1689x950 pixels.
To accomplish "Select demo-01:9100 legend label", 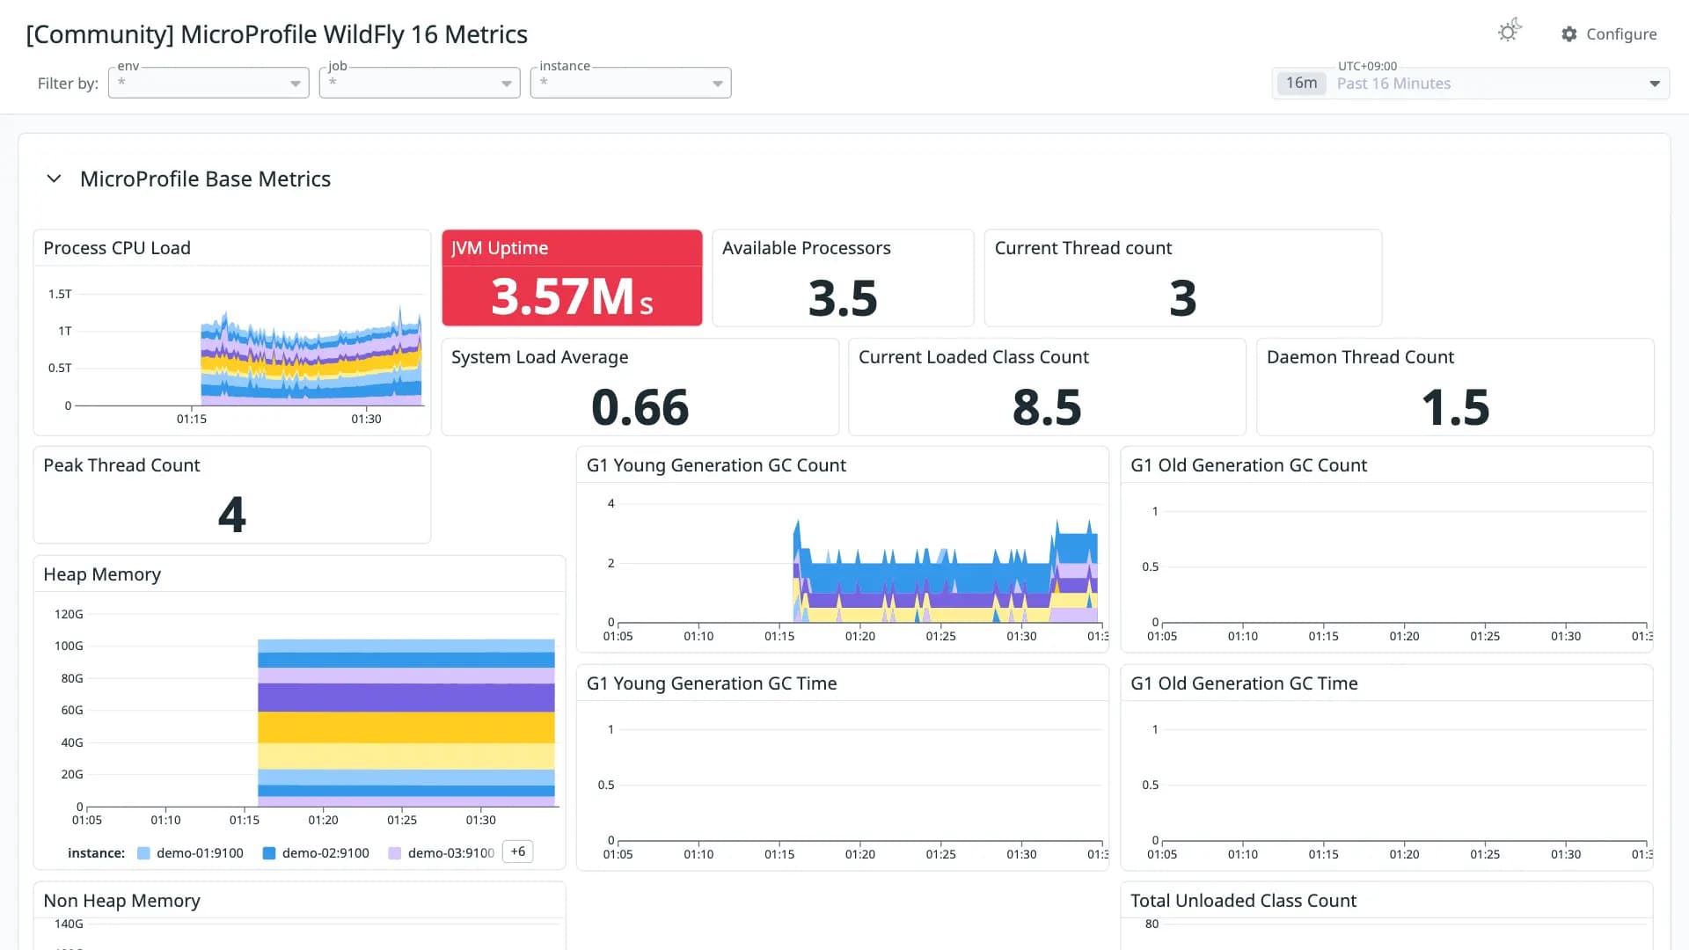I will [200, 853].
